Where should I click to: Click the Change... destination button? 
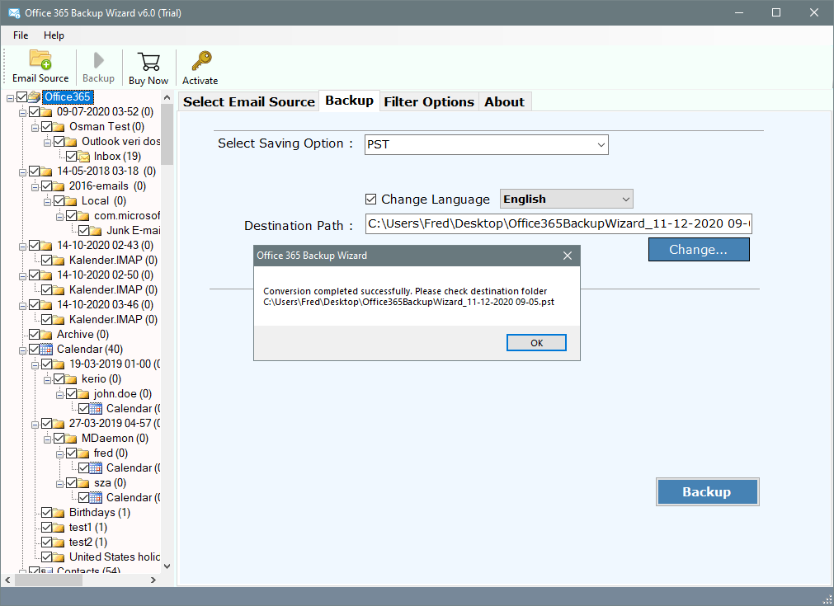[x=699, y=249]
